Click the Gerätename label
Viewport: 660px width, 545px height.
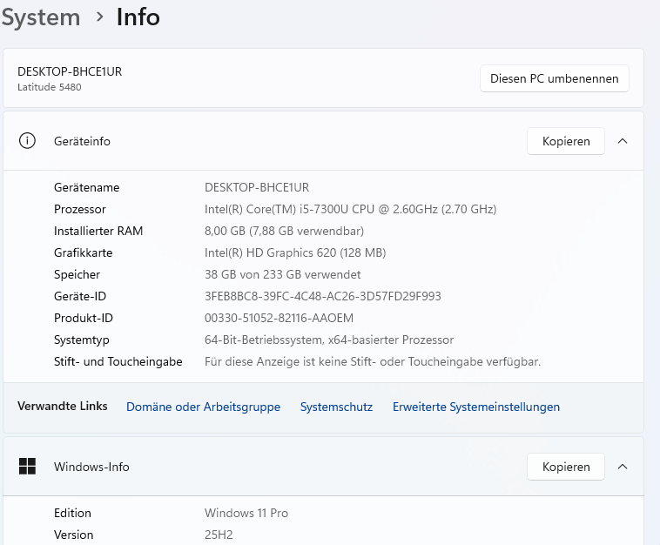tap(87, 187)
